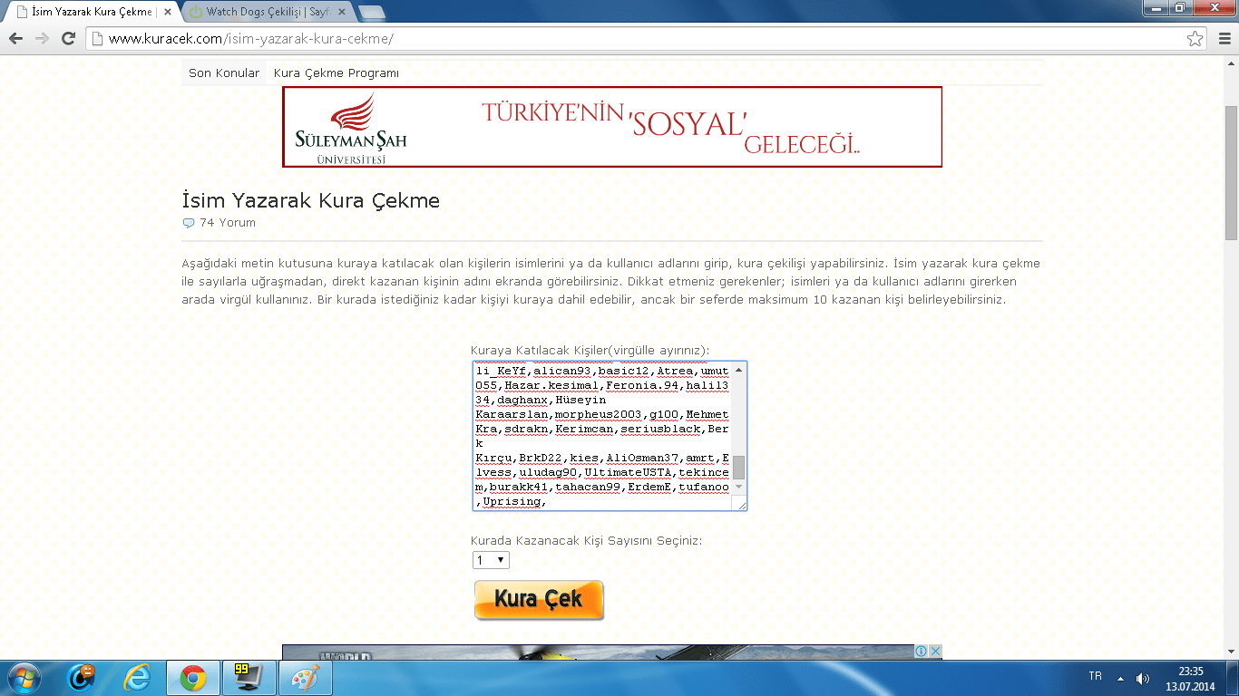Open the Chrome menu icon
This screenshot has width=1239, height=696.
(x=1223, y=39)
